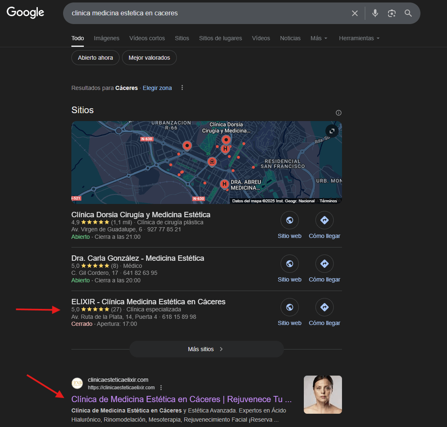Open the info icon beside Sitios
The height and width of the screenshot is (427, 447).
[x=339, y=113]
